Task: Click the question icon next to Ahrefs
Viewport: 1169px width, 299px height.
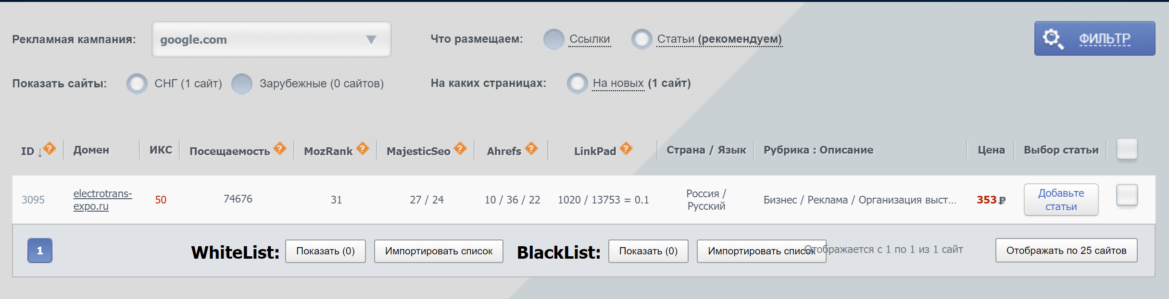Action: pyautogui.click(x=531, y=148)
